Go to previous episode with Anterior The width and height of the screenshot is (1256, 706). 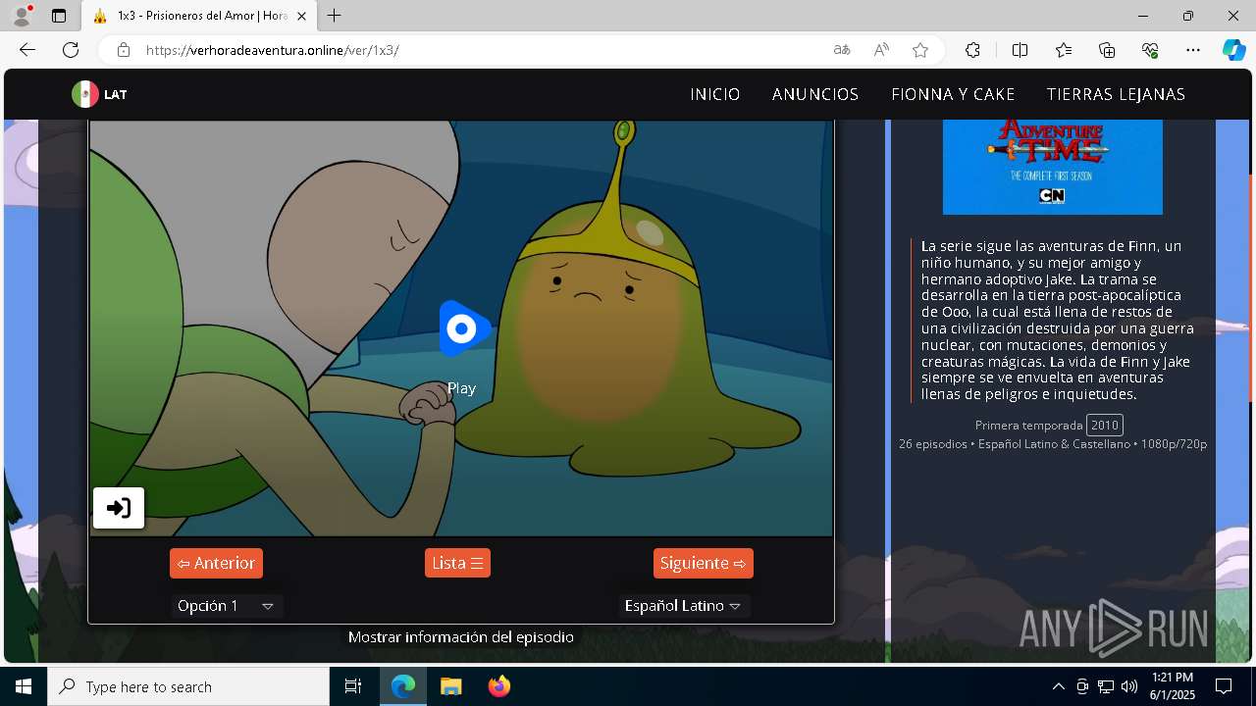tap(216, 563)
